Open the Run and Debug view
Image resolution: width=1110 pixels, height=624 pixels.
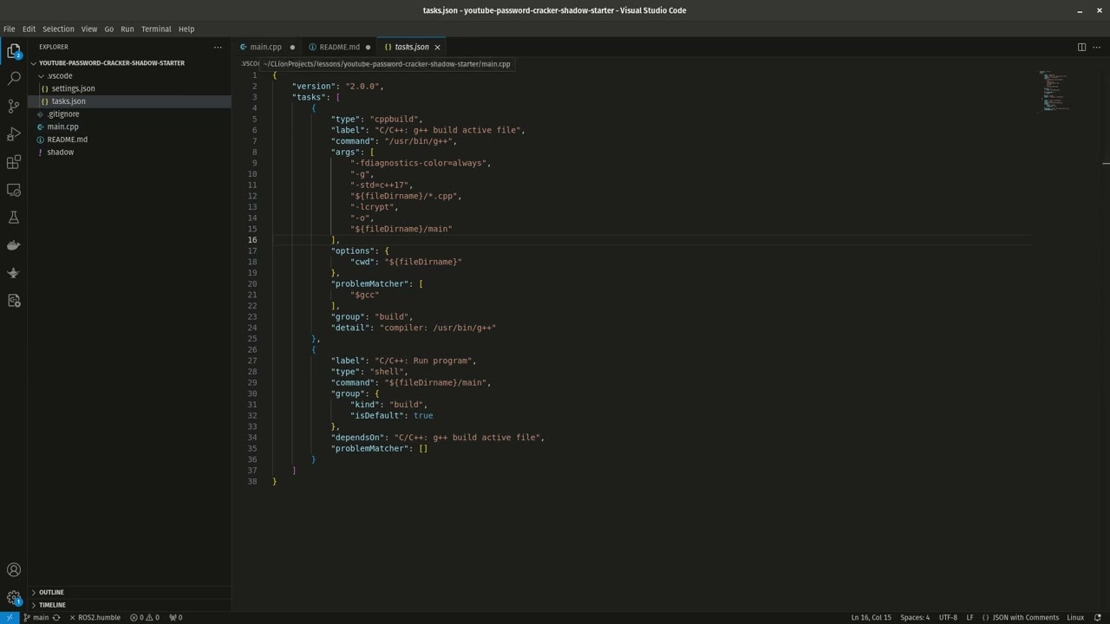pyautogui.click(x=13, y=134)
